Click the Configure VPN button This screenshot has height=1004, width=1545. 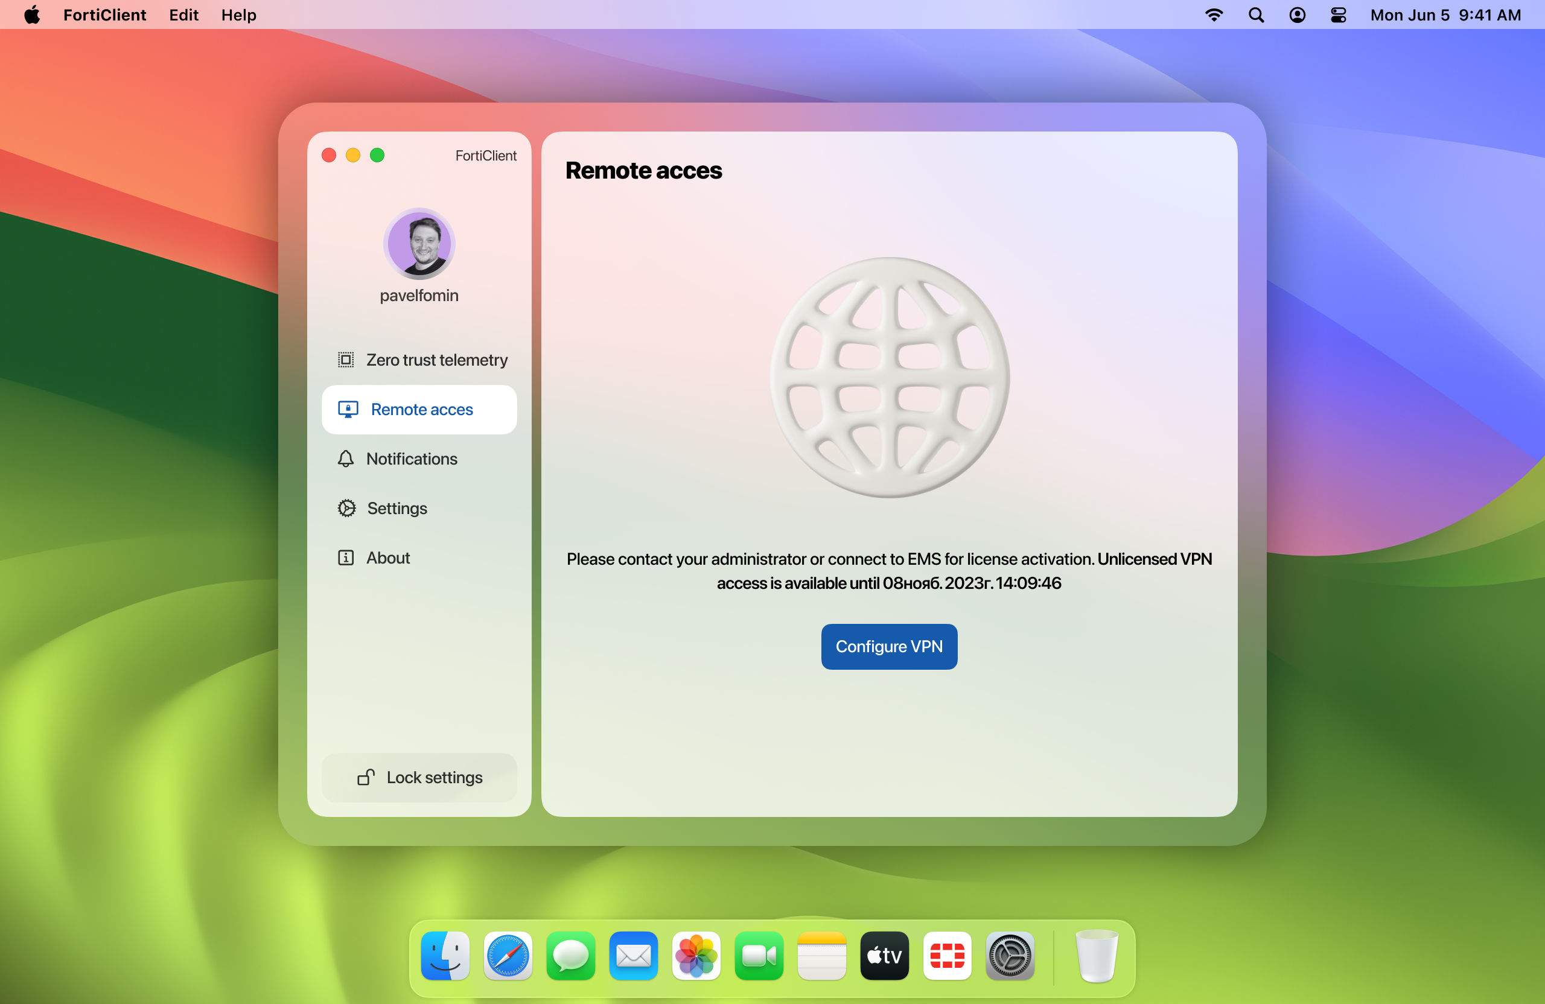point(889,646)
